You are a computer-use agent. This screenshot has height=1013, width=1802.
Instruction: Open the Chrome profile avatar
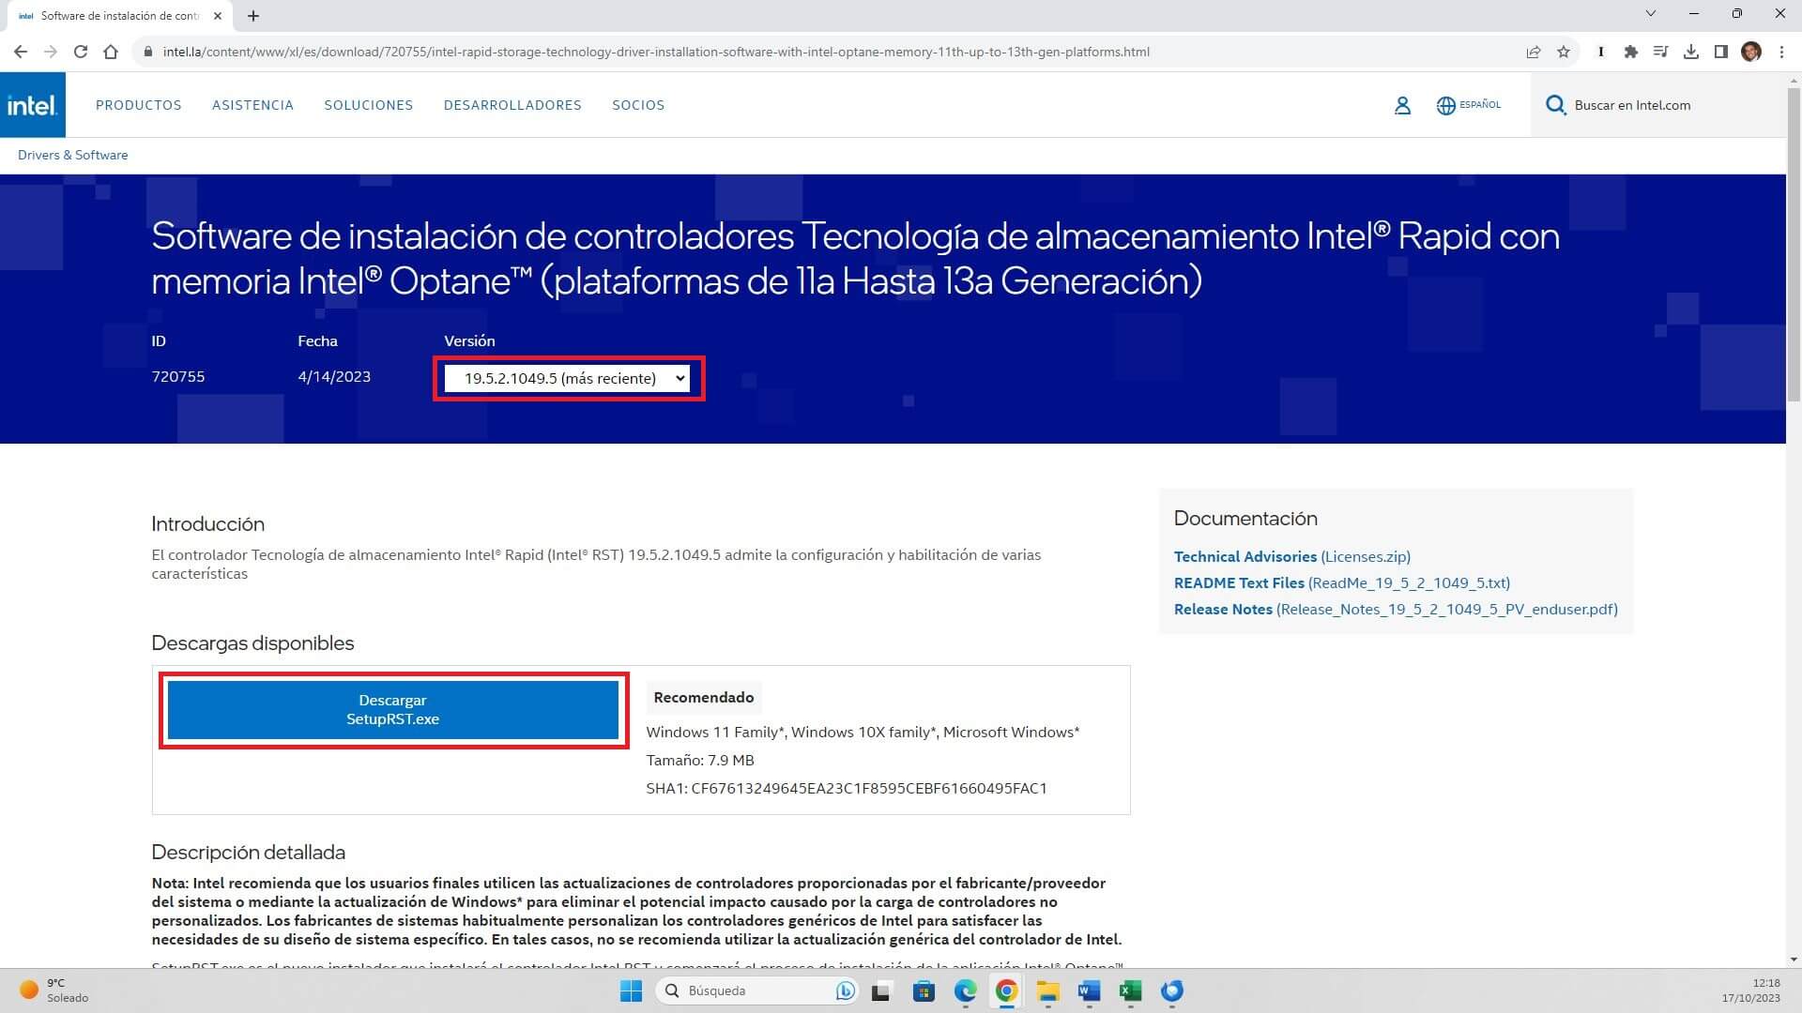[1751, 53]
